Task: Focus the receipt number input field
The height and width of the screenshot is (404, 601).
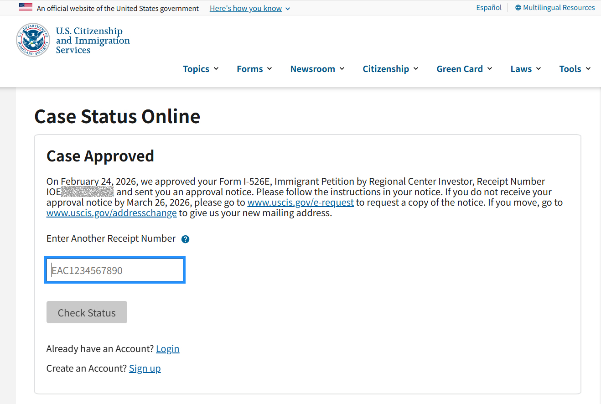Action: 115,270
